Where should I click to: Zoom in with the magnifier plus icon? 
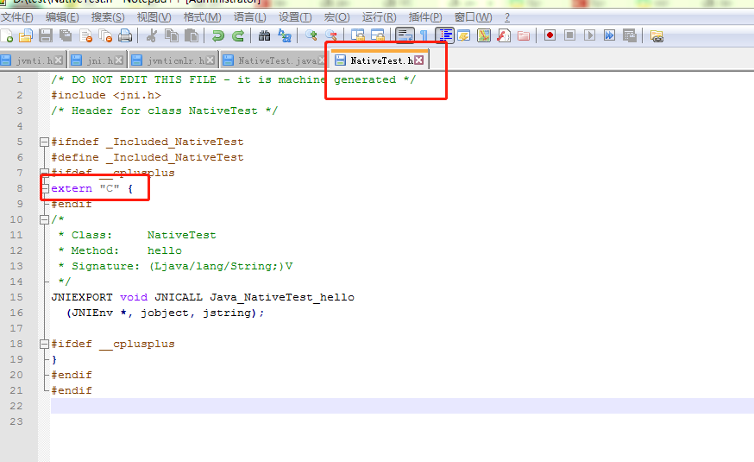(x=311, y=35)
